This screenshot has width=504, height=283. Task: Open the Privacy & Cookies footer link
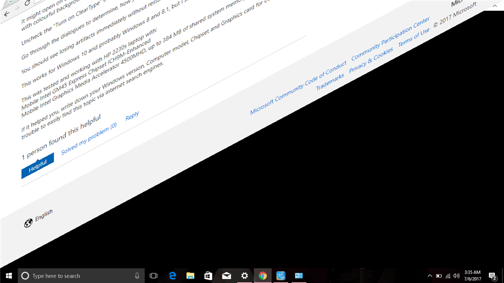point(371,60)
